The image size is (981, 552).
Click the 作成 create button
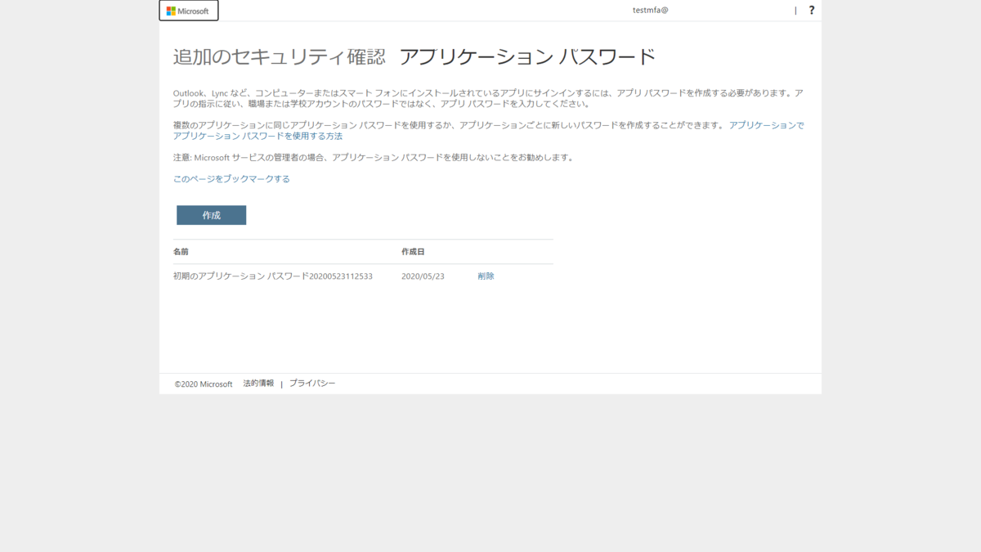pyautogui.click(x=211, y=215)
